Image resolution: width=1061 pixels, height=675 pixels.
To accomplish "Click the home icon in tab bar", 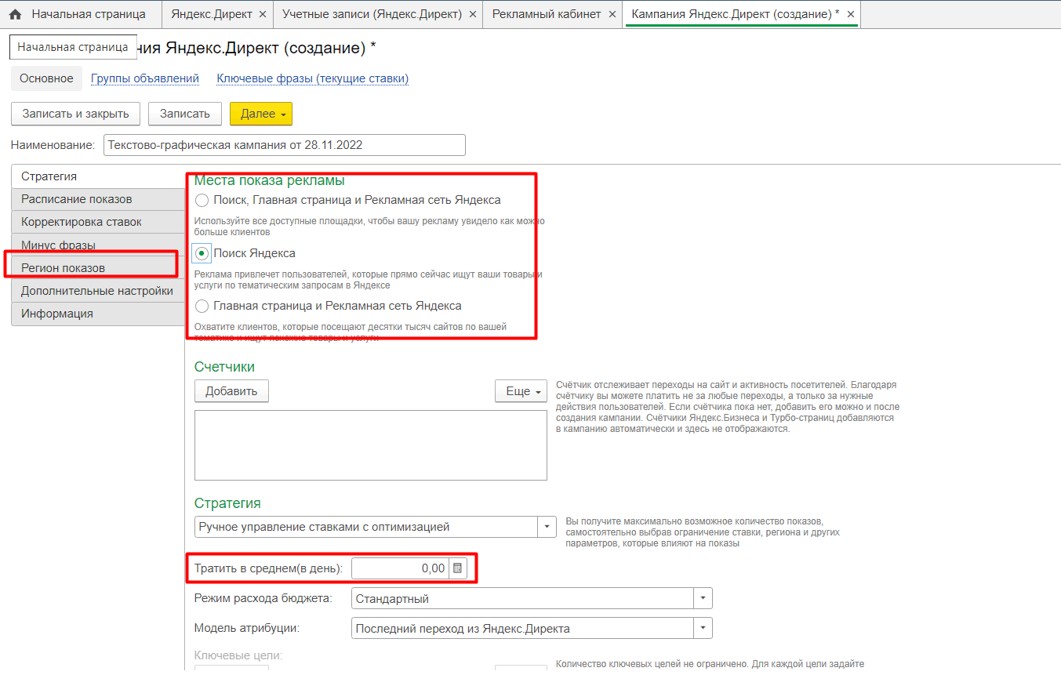I will pyautogui.click(x=15, y=14).
